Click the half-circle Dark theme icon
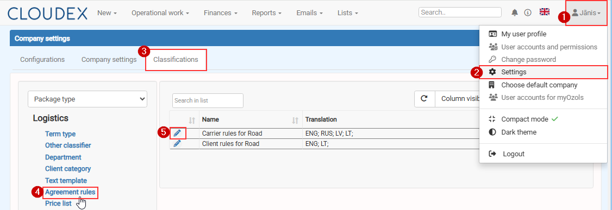Screen dimensions: 612x210 click(x=492, y=132)
